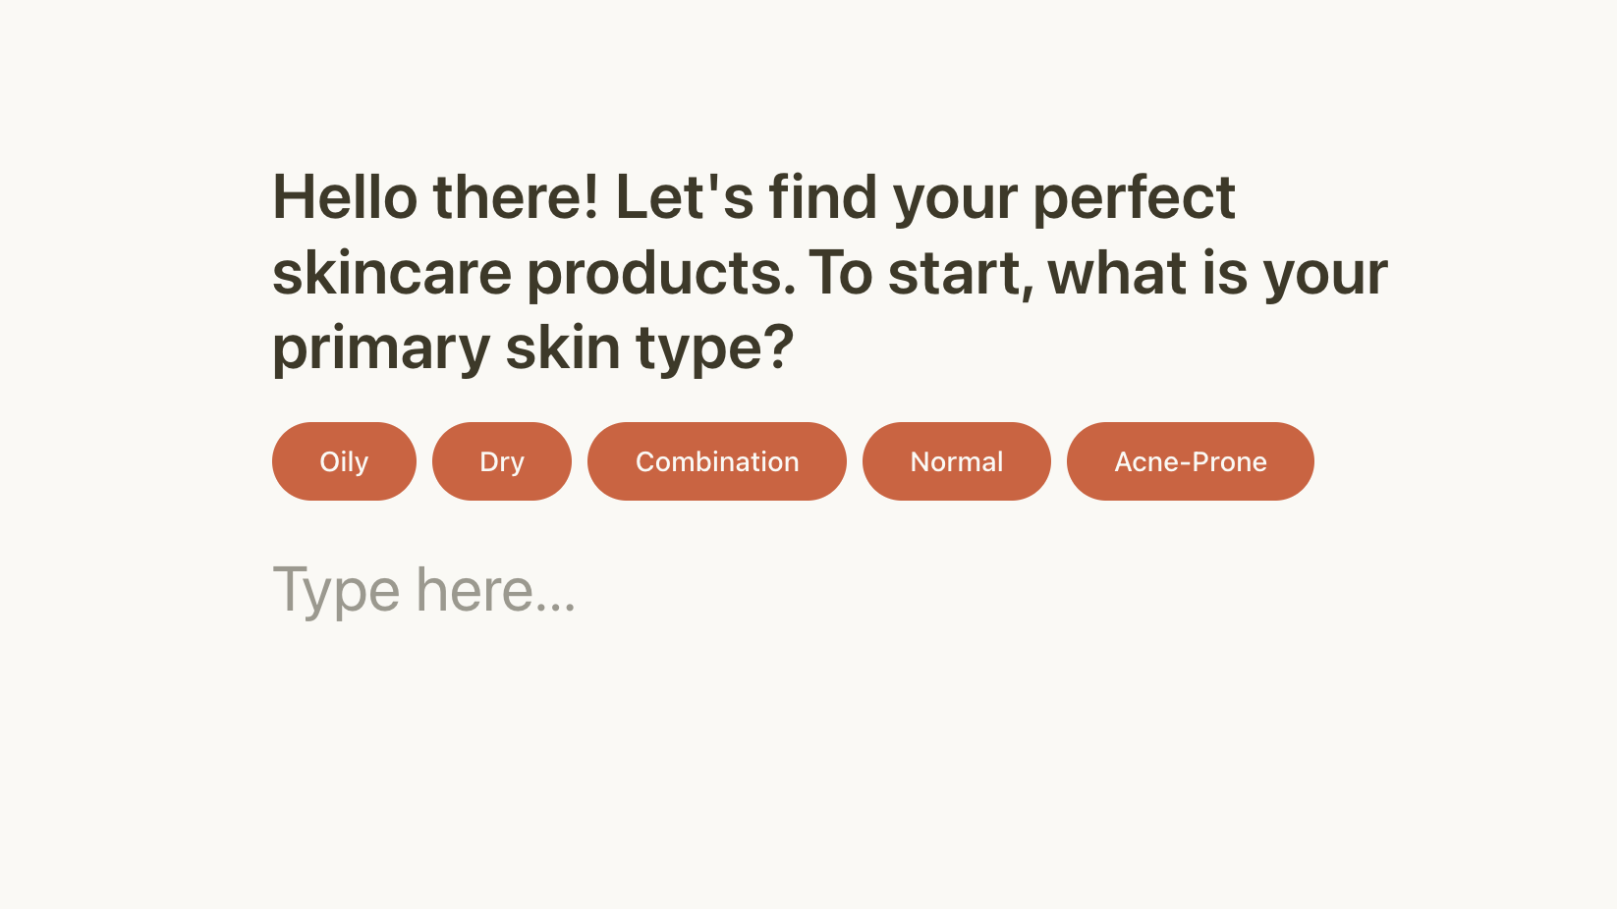Click the Acne-Prone pill button
This screenshot has height=909, width=1617.
(1190, 460)
